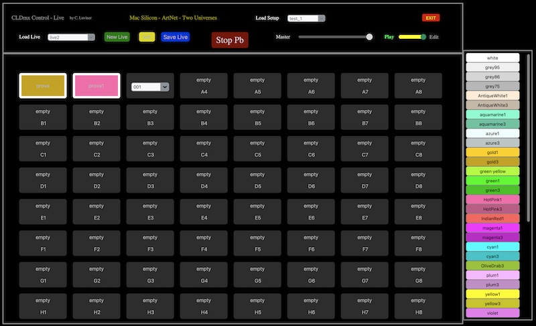Click empty cue pad H4

click(204, 306)
